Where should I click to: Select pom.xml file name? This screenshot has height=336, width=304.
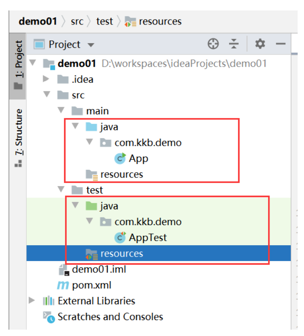click(x=92, y=286)
